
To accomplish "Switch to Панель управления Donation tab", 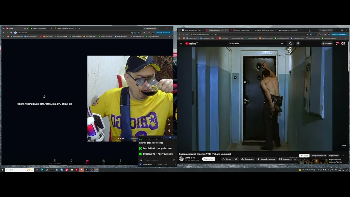I will [x=65, y=28].
